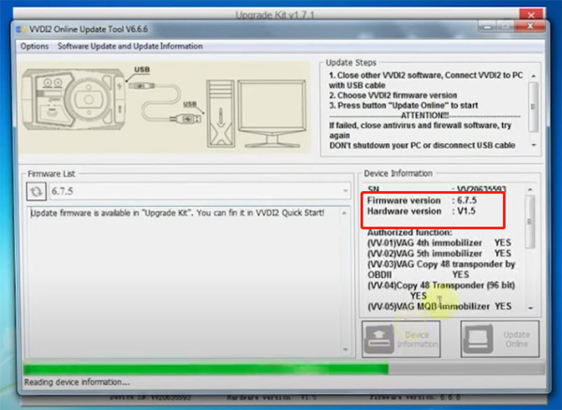Viewport: 562px width, 410px height.
Task: Click '(VV-04)Copy 48 Transponder (96 bit)' line
Action: point(441,286)
